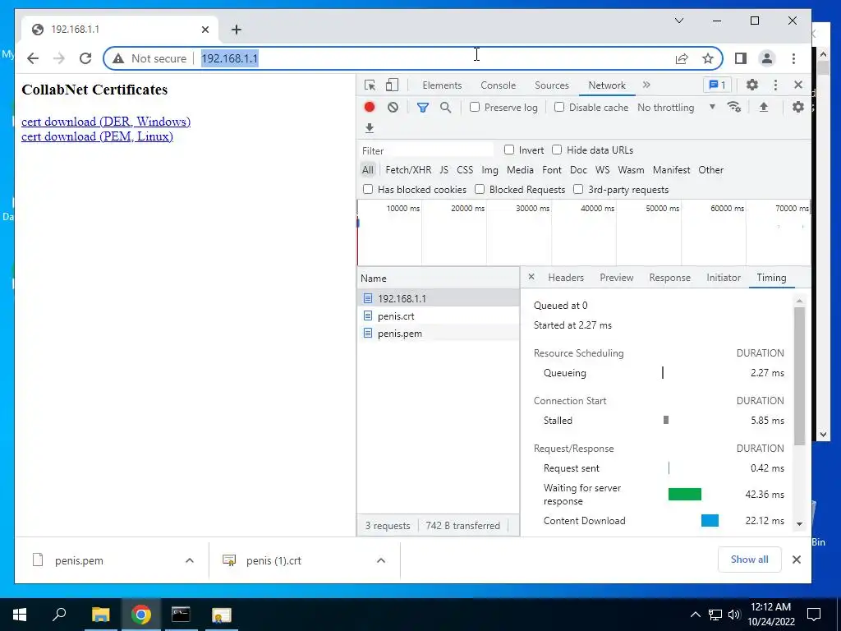Select the penis.pem request row
The width and height of the screenshot is (841, 631).
pos(439,334)
